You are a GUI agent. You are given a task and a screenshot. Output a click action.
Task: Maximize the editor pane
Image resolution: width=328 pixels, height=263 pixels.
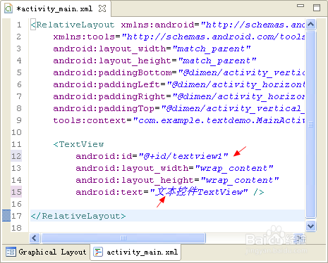tap(317, 8)
